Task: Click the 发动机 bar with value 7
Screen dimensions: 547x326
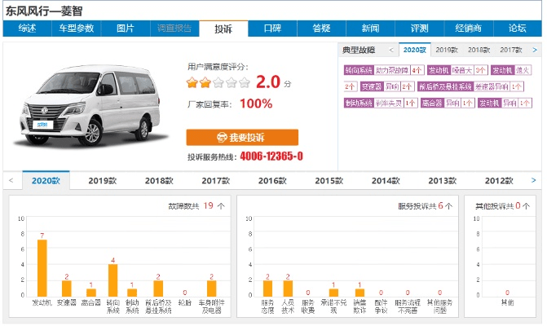Action: coord(42,268)
